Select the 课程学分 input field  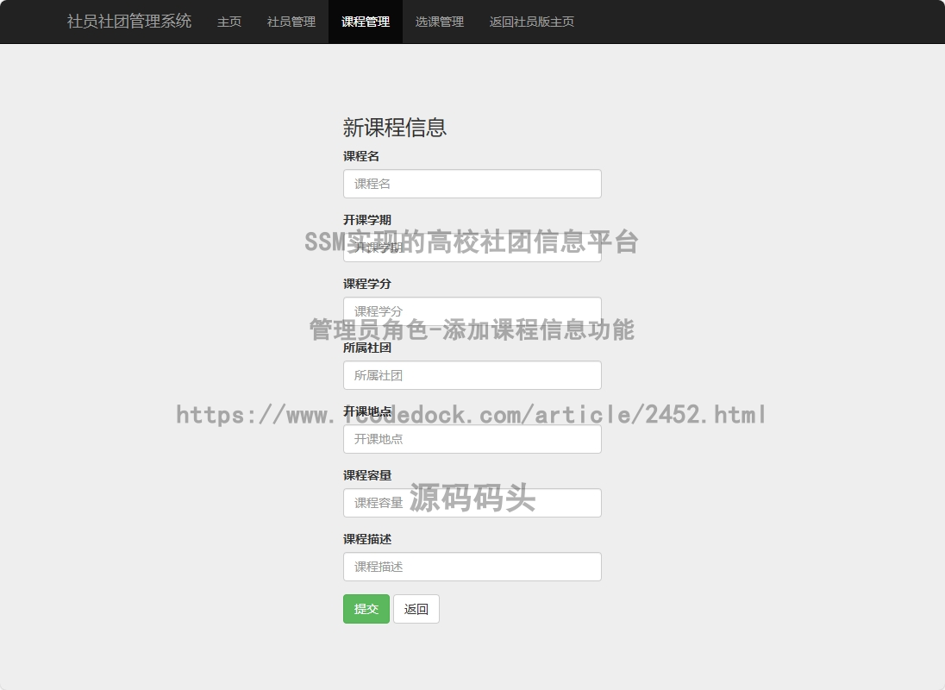(x=472, y=311)
